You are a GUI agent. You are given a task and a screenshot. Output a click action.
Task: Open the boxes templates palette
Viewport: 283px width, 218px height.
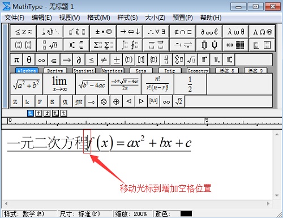point(262,45)
